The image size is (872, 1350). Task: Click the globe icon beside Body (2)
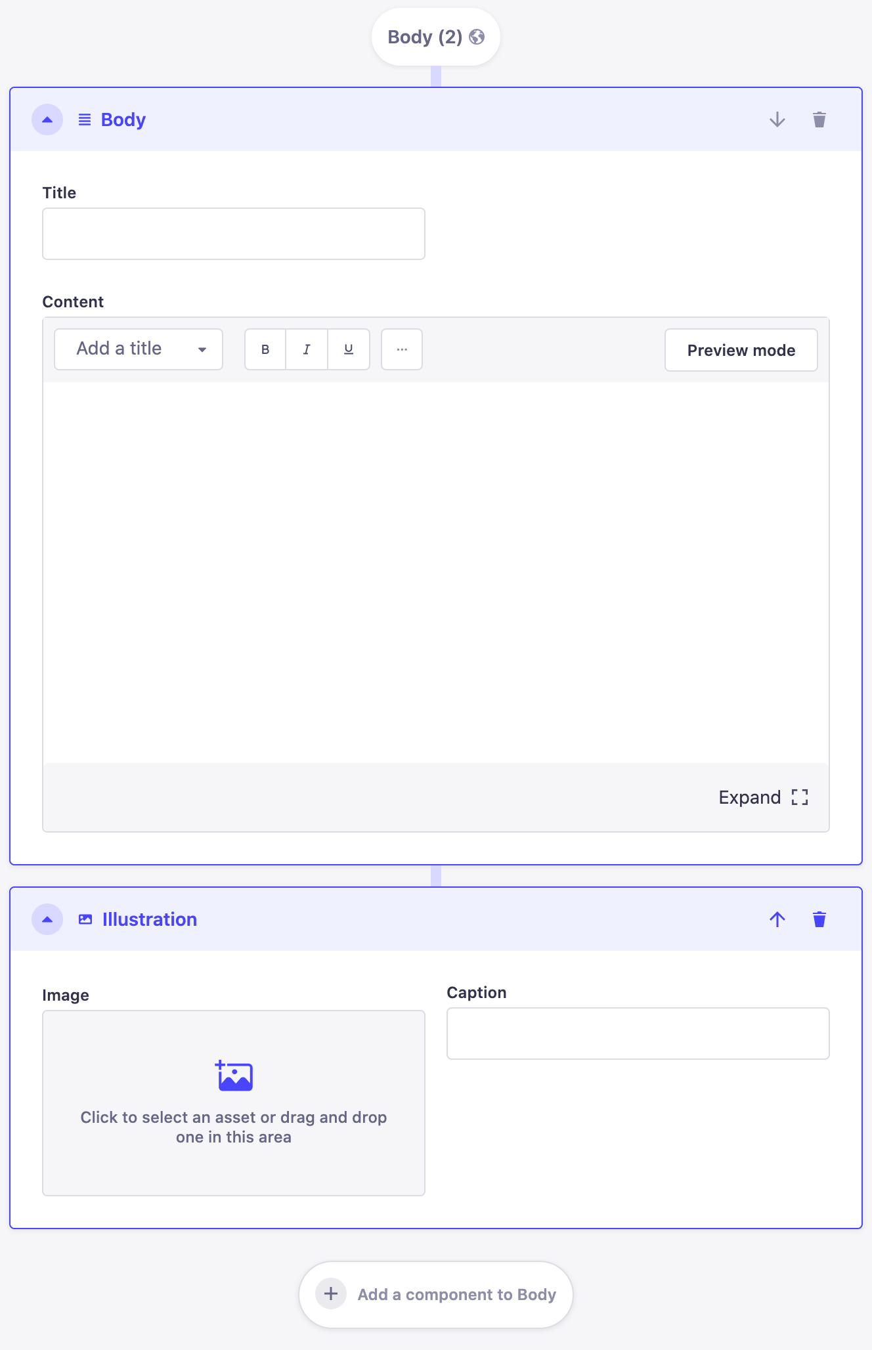(x=477, y=37)
